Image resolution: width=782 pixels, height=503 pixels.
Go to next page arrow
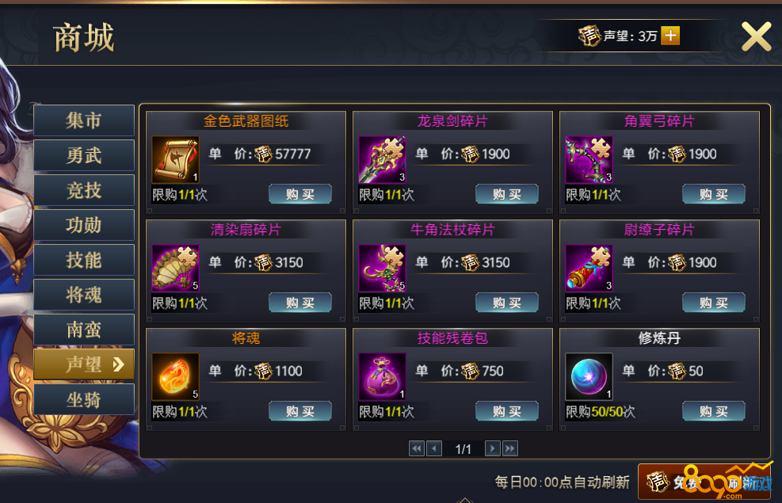coord(492,448)
